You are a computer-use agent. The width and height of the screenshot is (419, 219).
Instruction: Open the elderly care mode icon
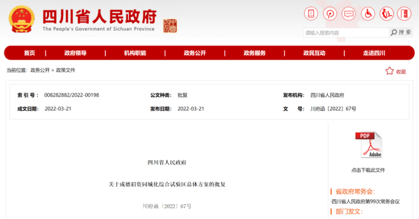387,14
